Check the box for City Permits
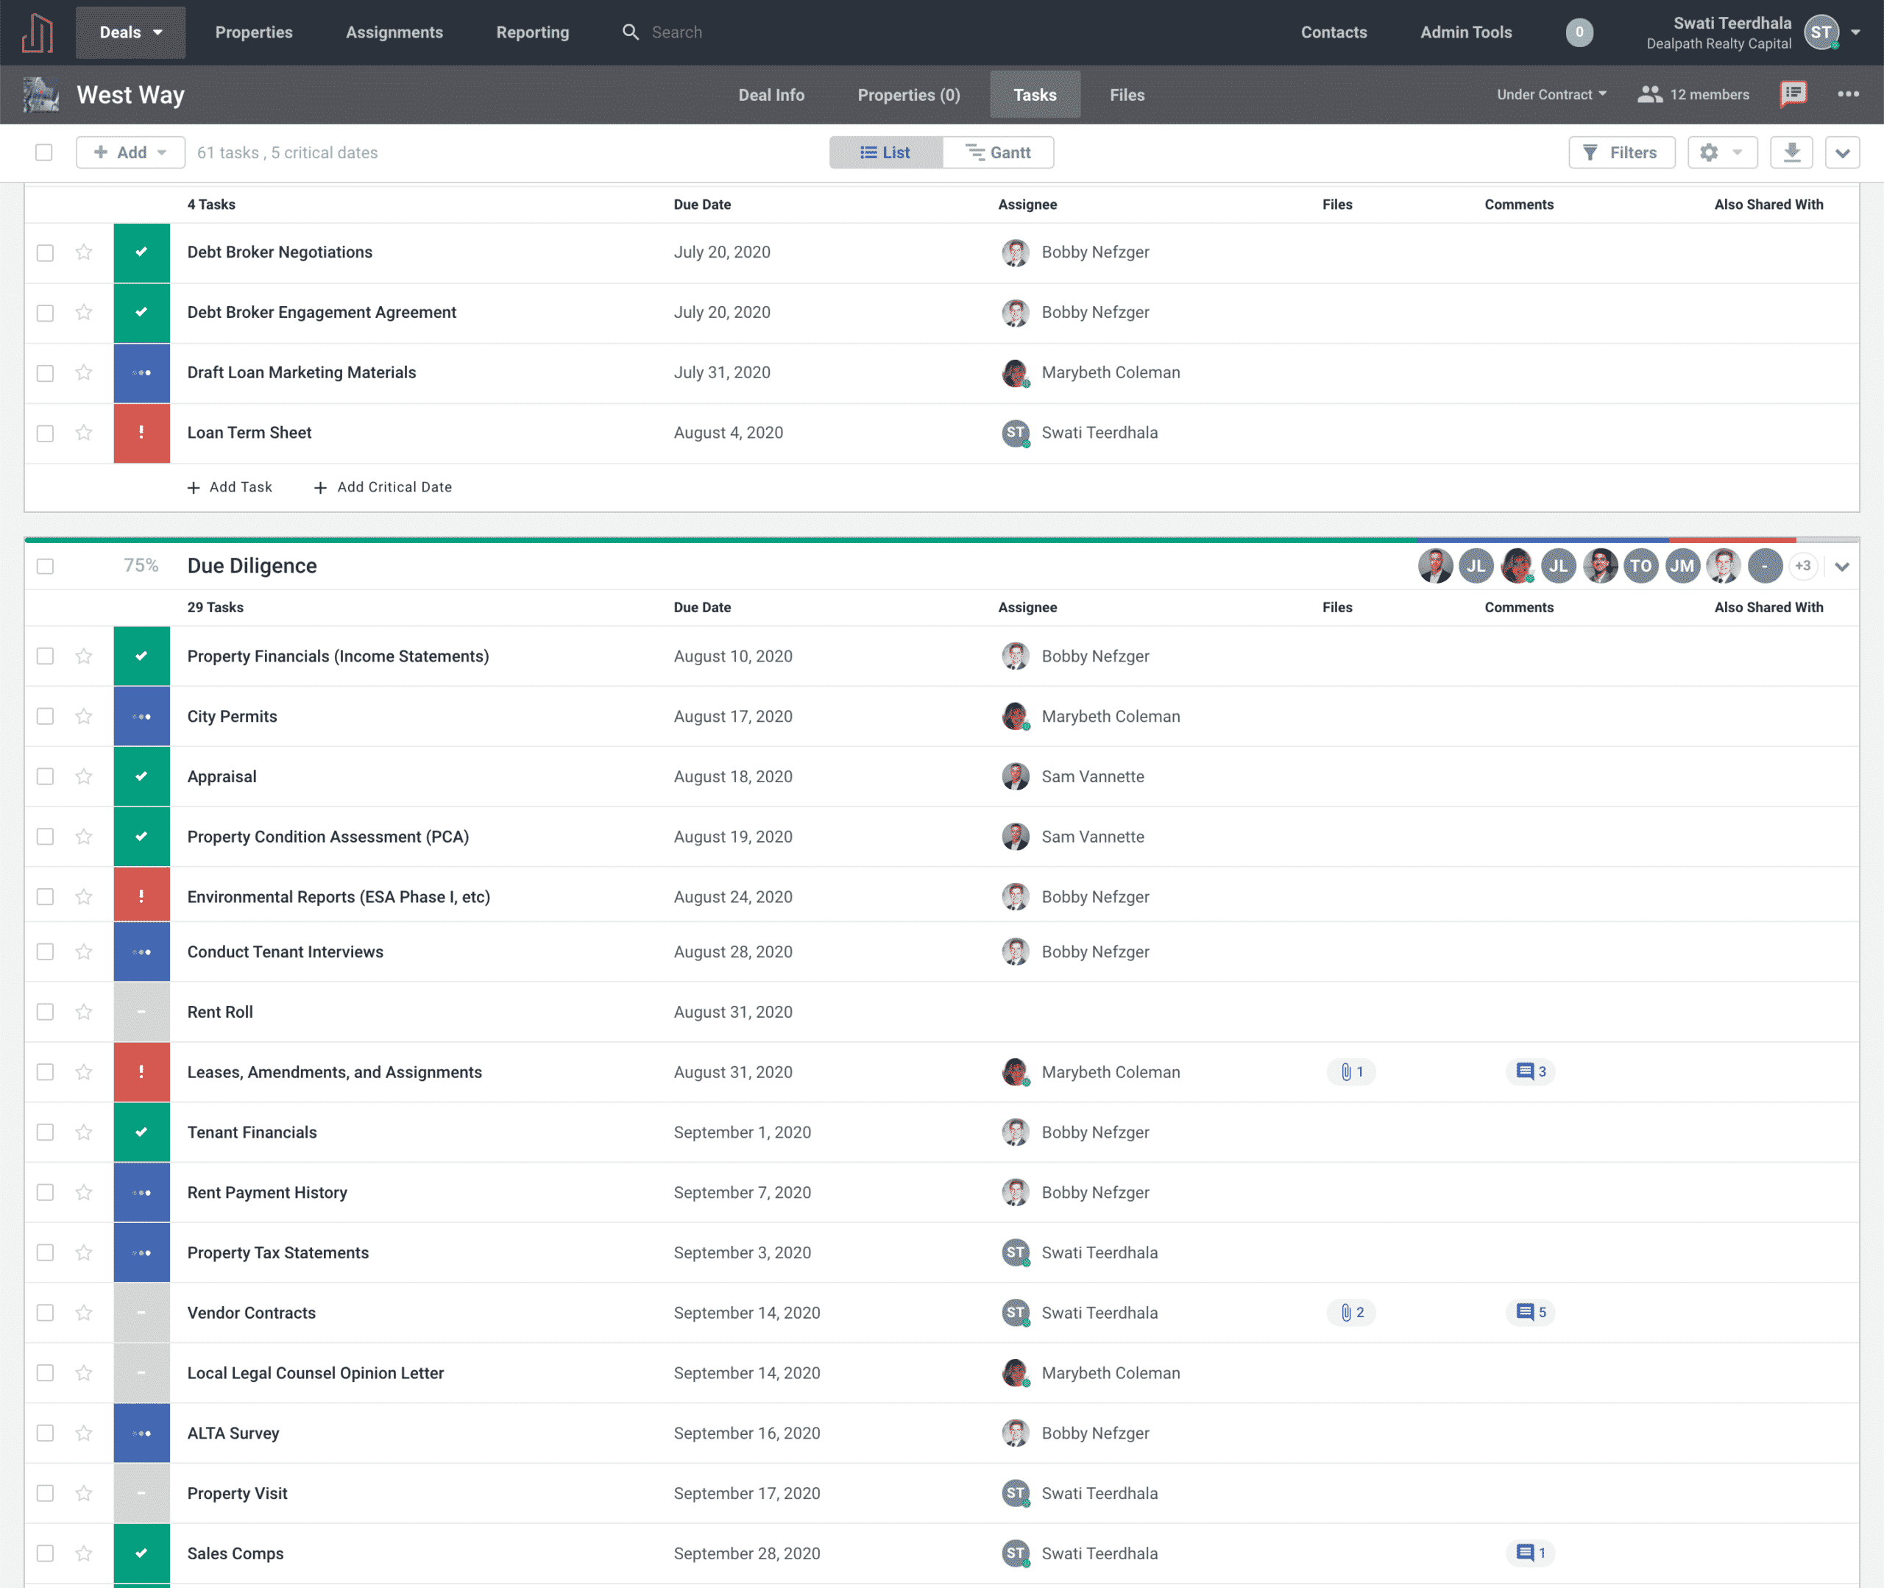The image size is (1884, 1588). click(45, 717)
